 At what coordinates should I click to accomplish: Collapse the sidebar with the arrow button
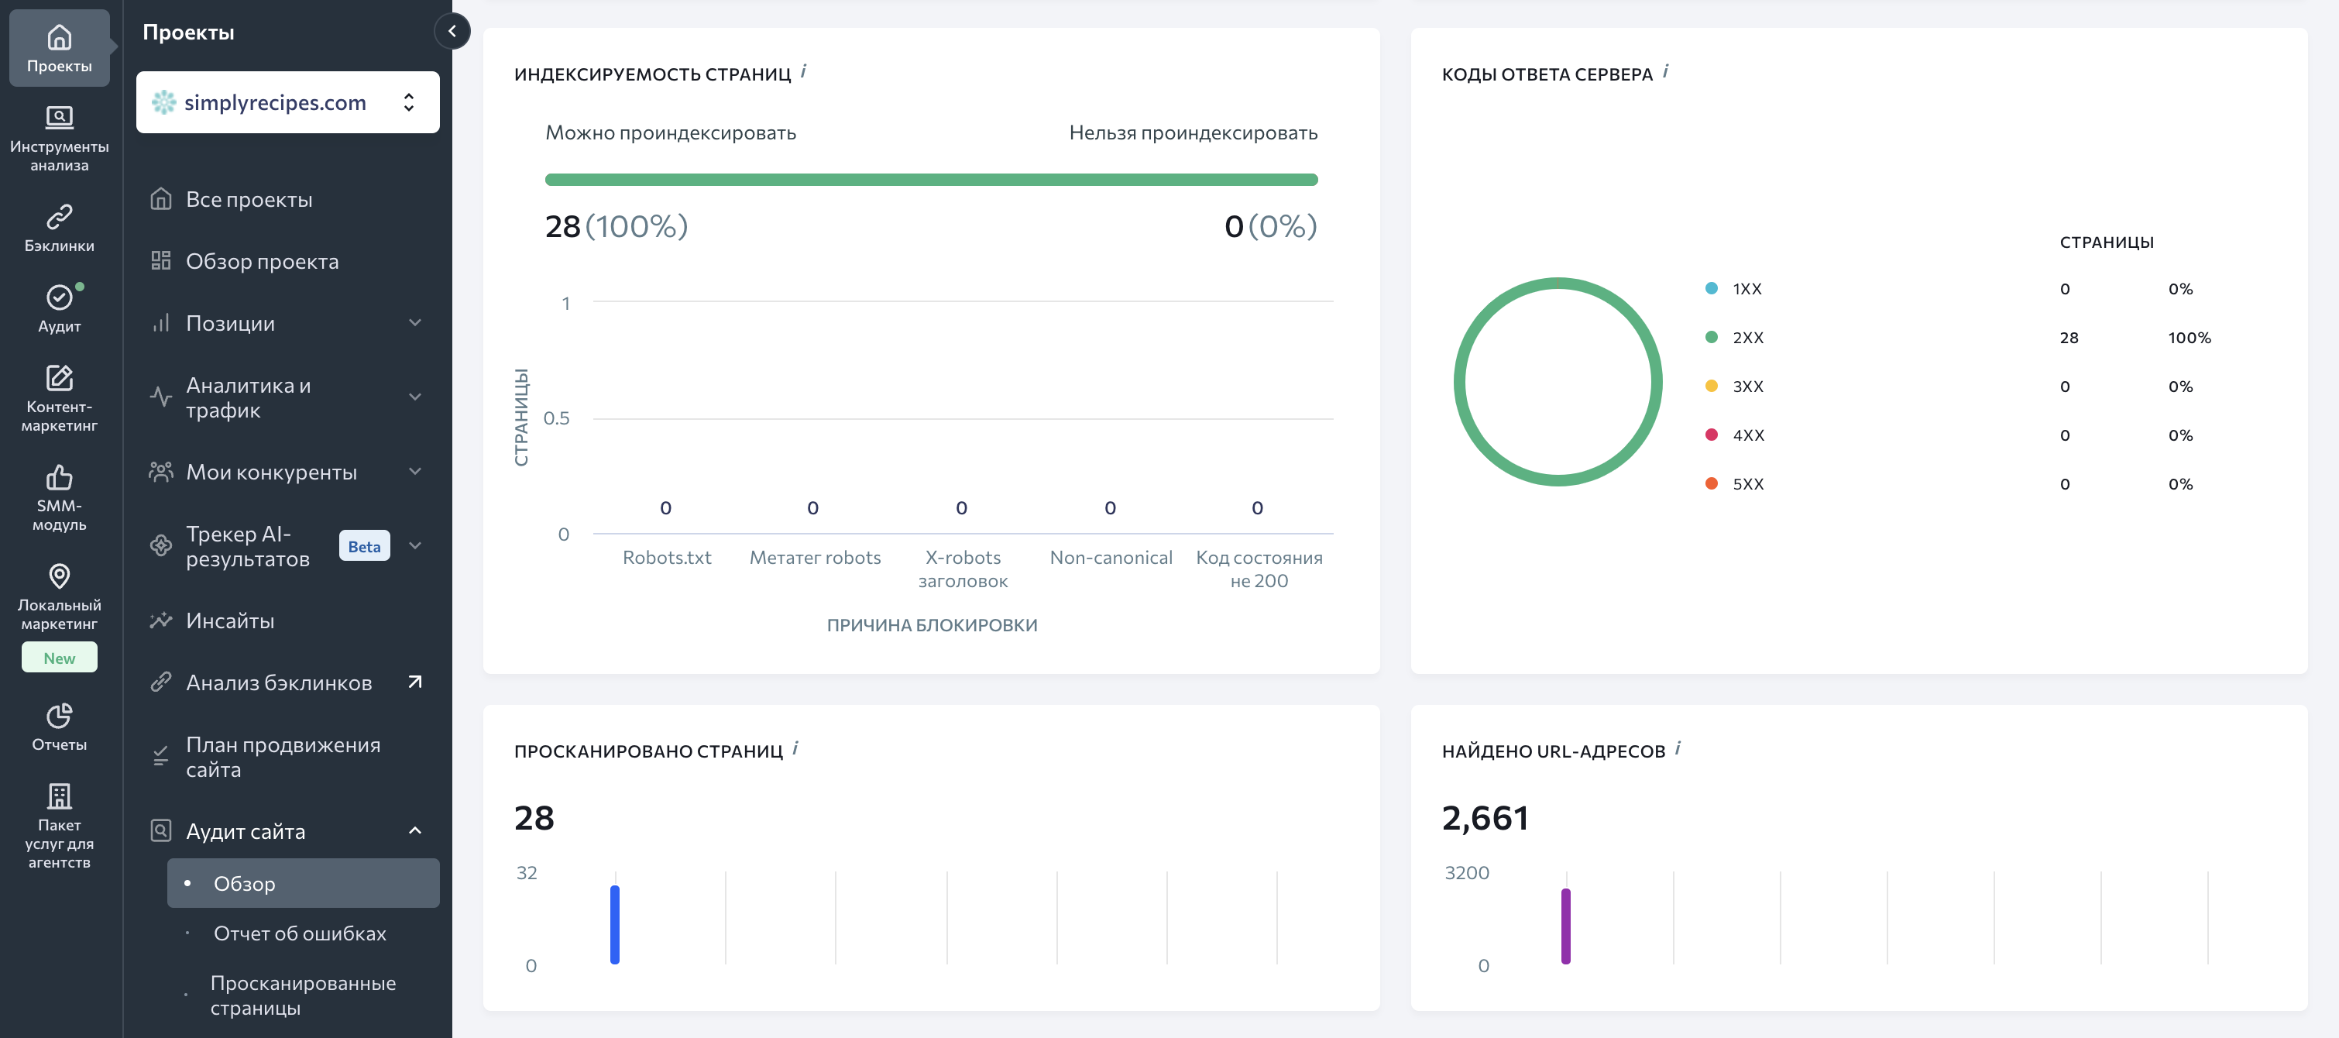(452, 31)
